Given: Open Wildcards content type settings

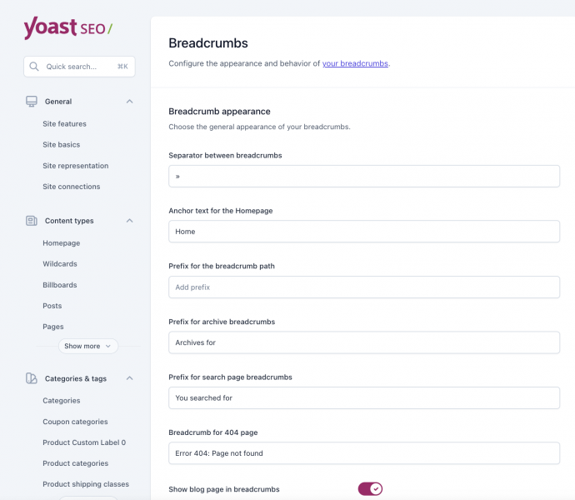Looking at the screenshot, I should 60,264.
